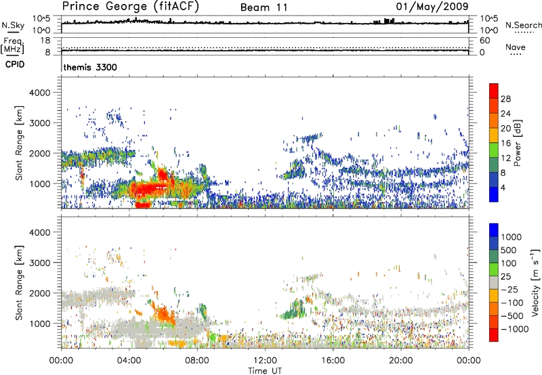Screen dimensions: 542x375
Task: Click the 'Prince George (fitACF)' title text
Action: point(131,6)
